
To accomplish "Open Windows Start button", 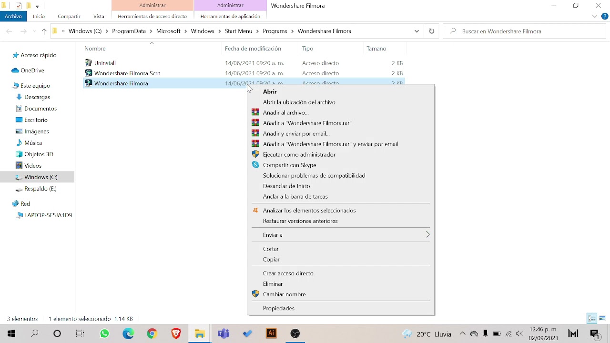I will pos(11,333).
